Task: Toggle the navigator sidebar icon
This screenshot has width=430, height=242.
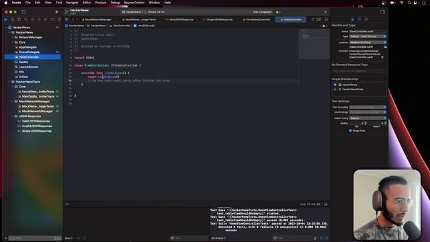Action: 24,12
